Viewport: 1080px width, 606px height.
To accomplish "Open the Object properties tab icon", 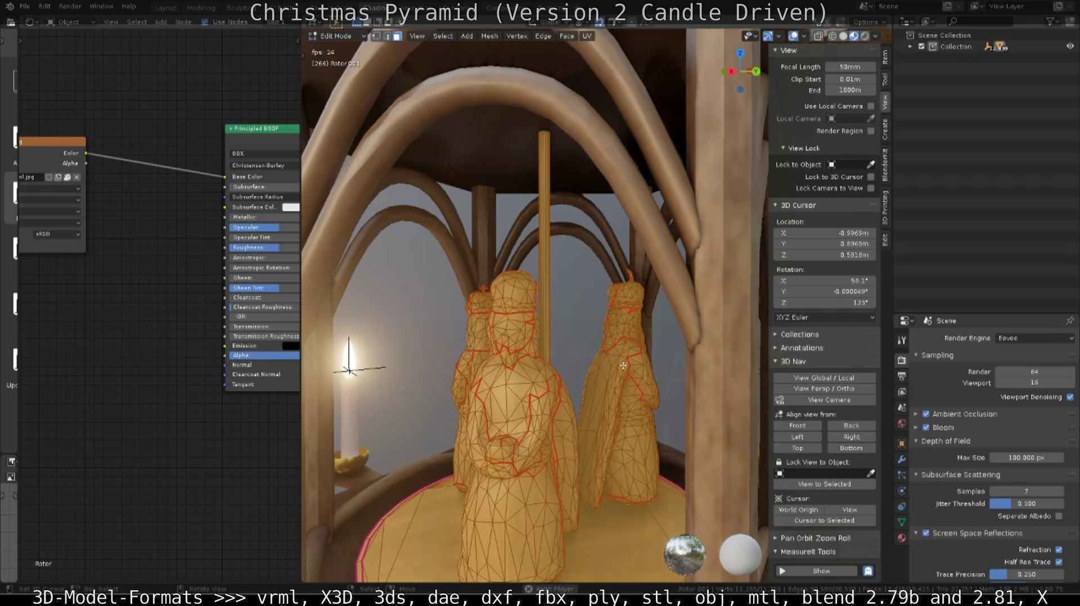I will coord(902,444).
